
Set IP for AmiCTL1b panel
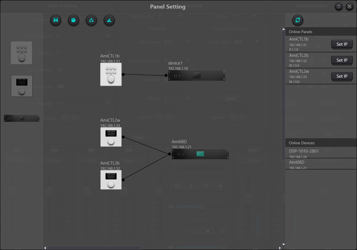pos(342,44)
